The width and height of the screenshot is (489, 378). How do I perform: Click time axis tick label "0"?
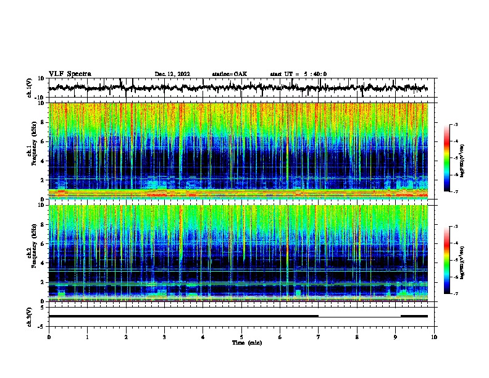[49, 337]
